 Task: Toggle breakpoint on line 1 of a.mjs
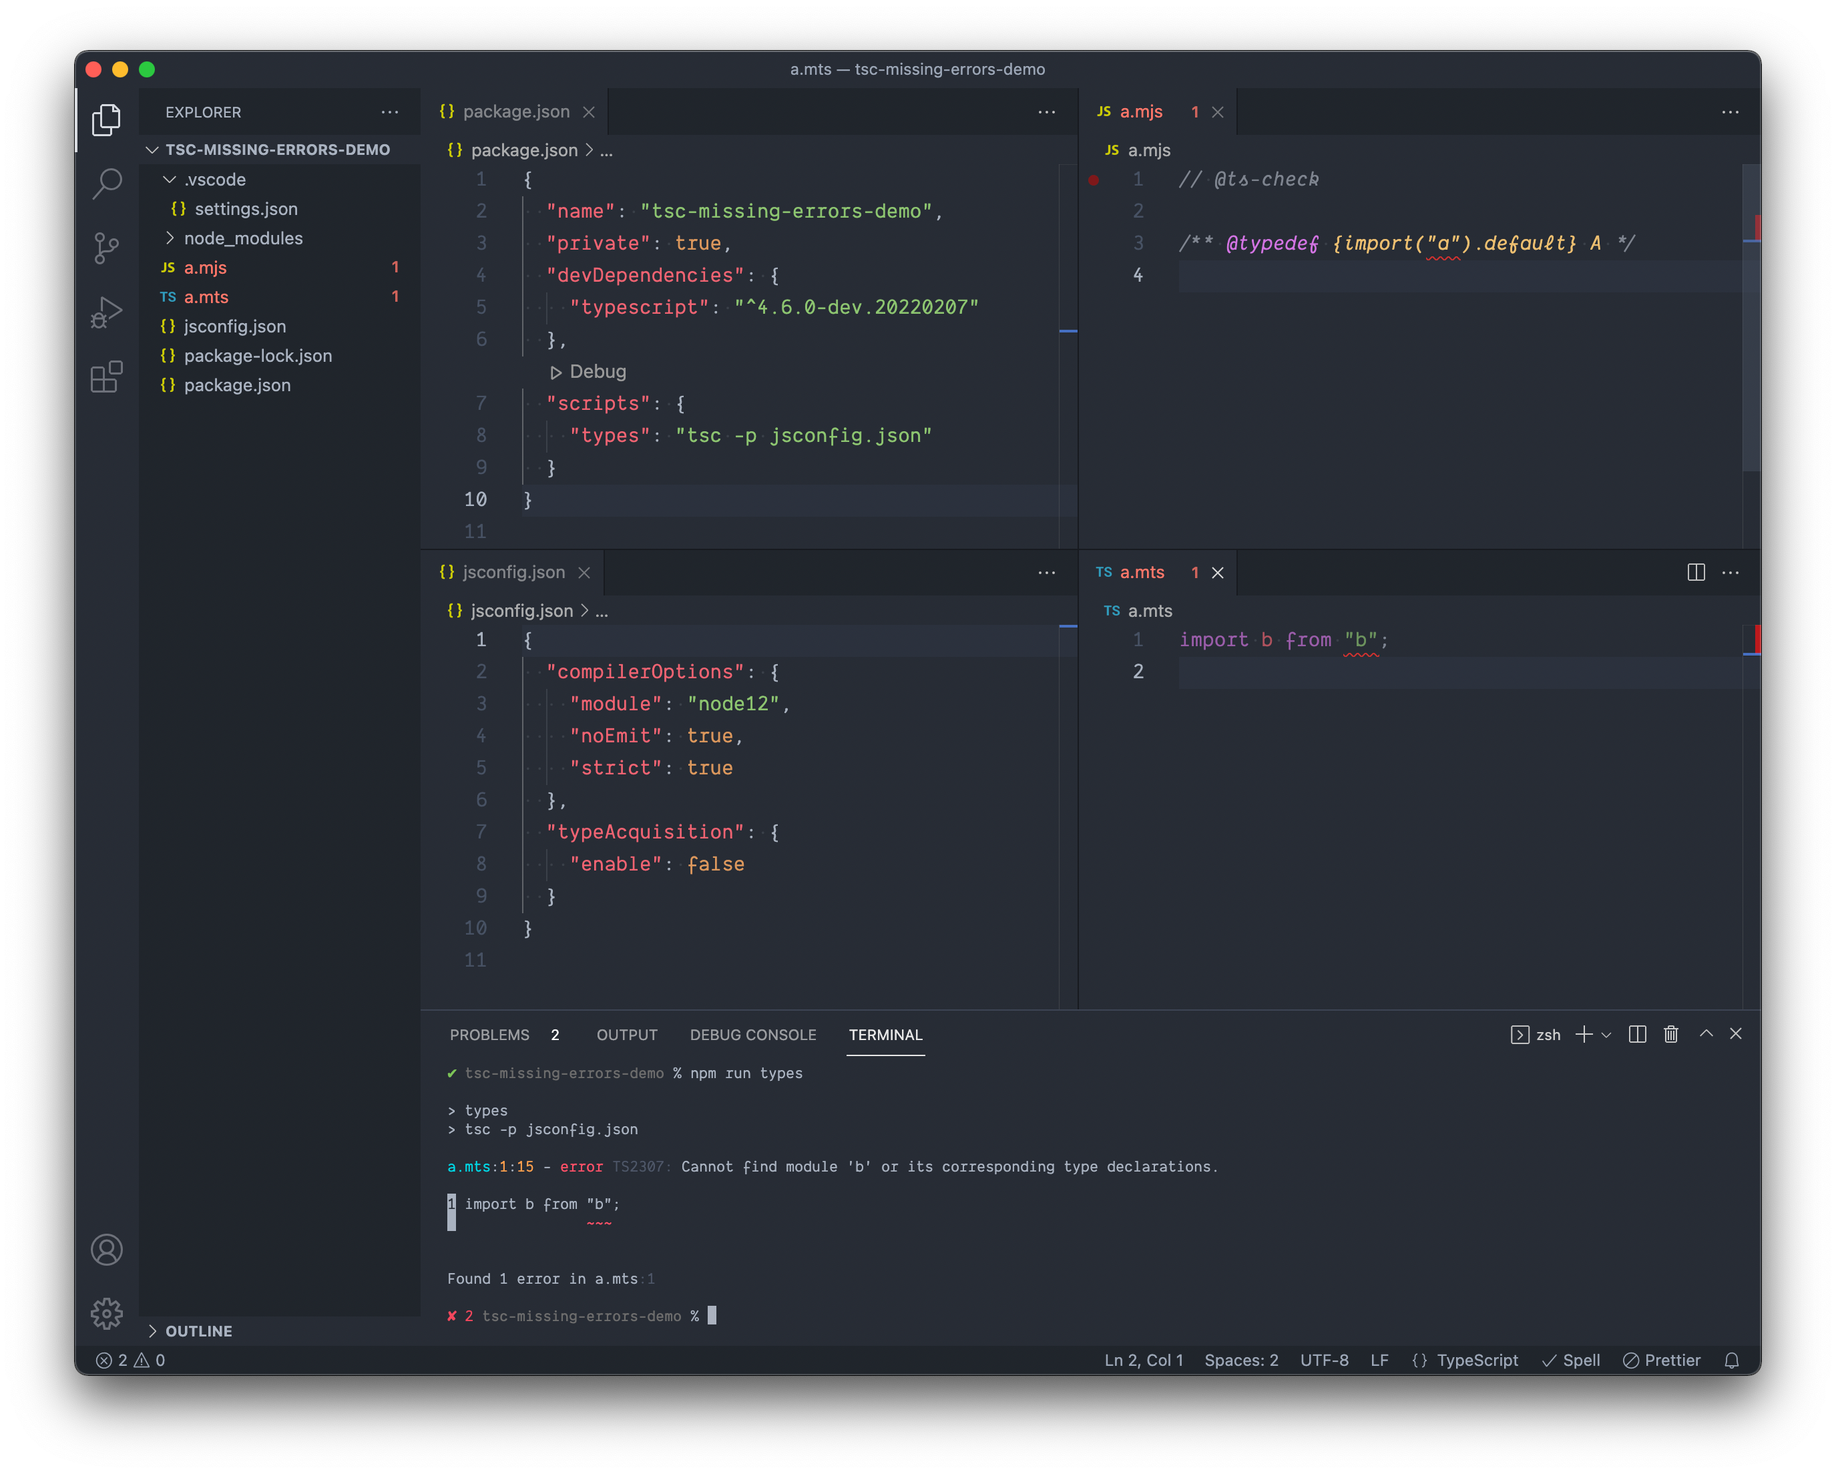pyautogui.click(x=1094, y=180)
